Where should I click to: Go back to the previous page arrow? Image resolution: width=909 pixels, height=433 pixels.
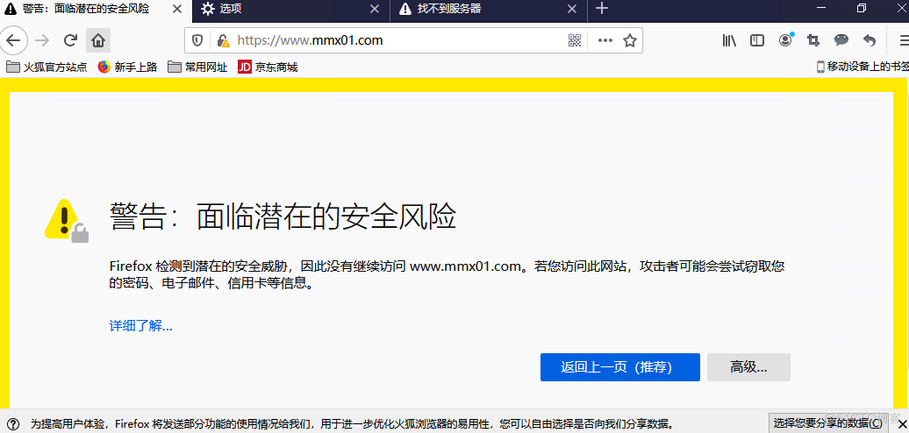12,40
